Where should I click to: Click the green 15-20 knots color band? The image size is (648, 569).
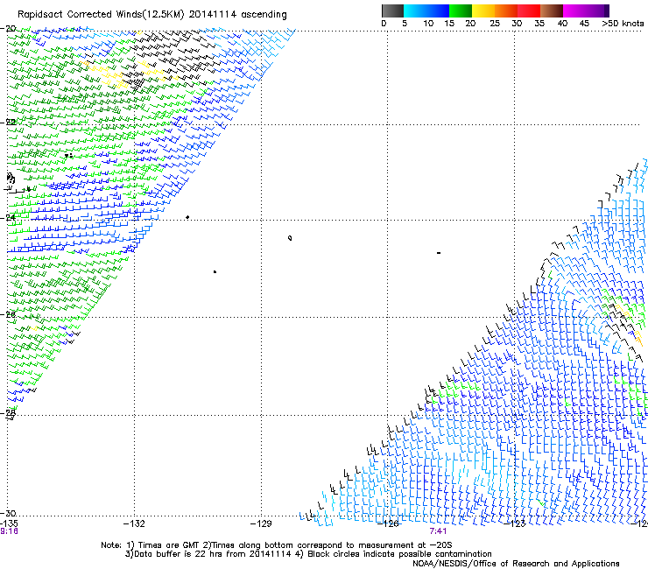461,11
